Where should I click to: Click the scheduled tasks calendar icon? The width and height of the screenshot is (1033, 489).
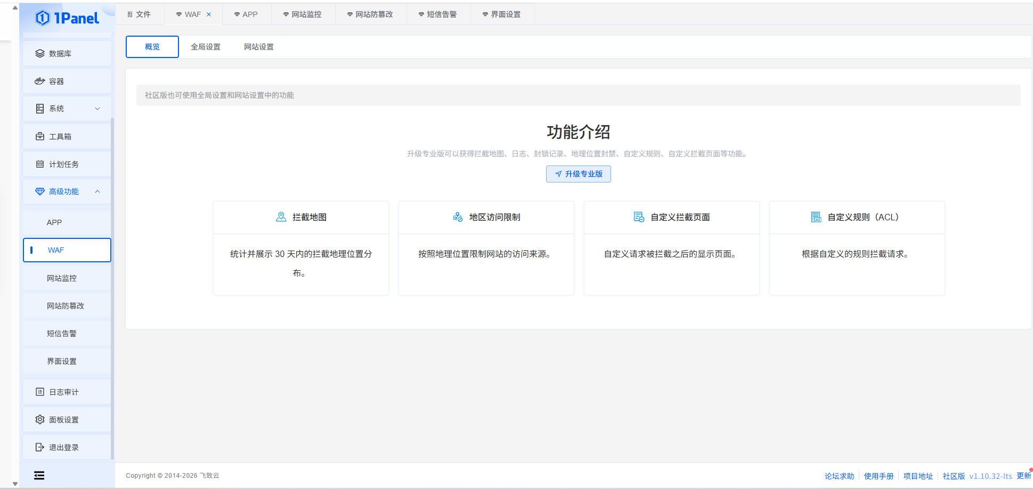click(x=40, y=164)
